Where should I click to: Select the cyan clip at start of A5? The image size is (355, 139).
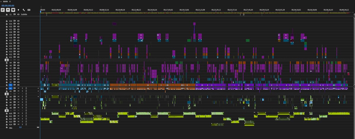coord(41,100)
